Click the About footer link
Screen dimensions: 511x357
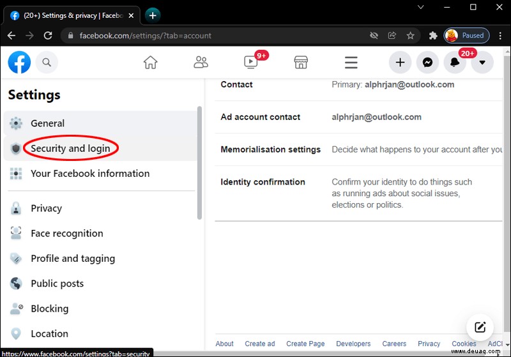[x=224, y=344]
